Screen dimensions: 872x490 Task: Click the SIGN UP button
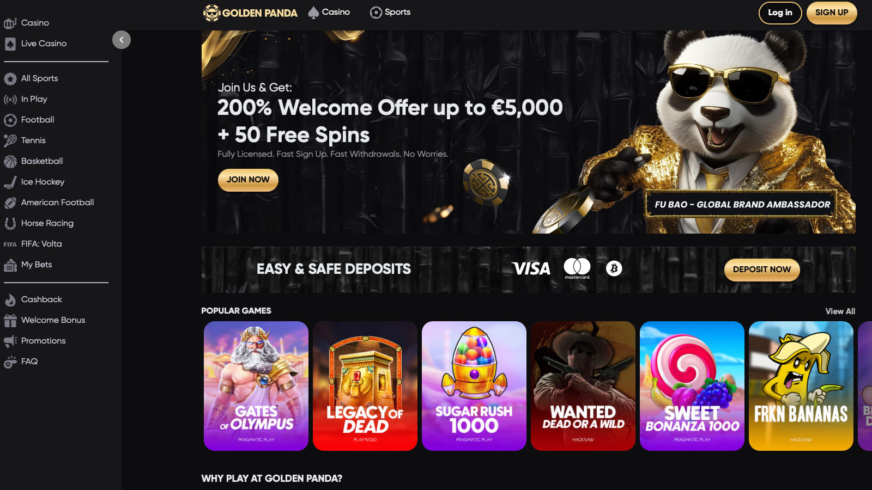tap(832, 13)
